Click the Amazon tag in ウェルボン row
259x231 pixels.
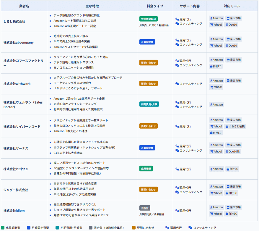click(216, 105)
